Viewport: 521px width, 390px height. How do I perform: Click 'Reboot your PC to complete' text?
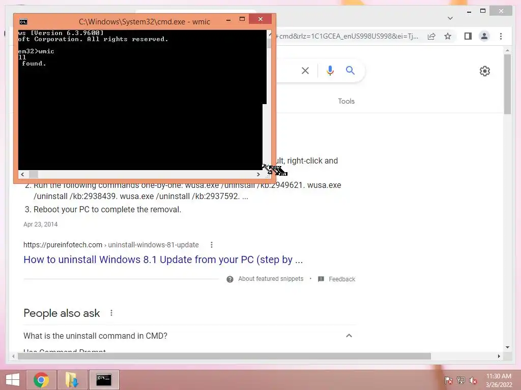click(x=107, y=210)
